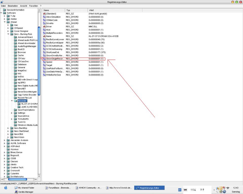Click the DE language indicator in tray
The width and height of the screenshot is (243, 194).
click(x=180, y=190)
